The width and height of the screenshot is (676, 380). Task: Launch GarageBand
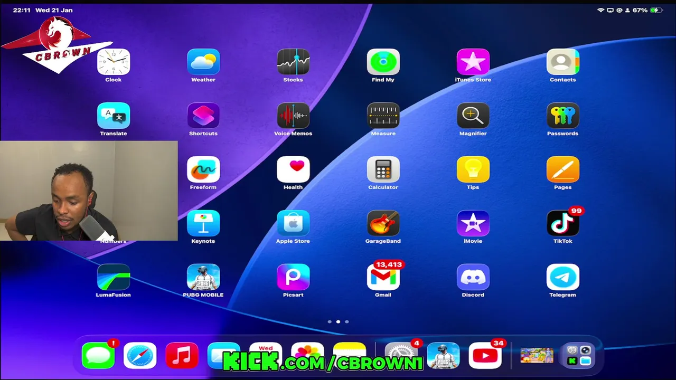coord(383,223)
